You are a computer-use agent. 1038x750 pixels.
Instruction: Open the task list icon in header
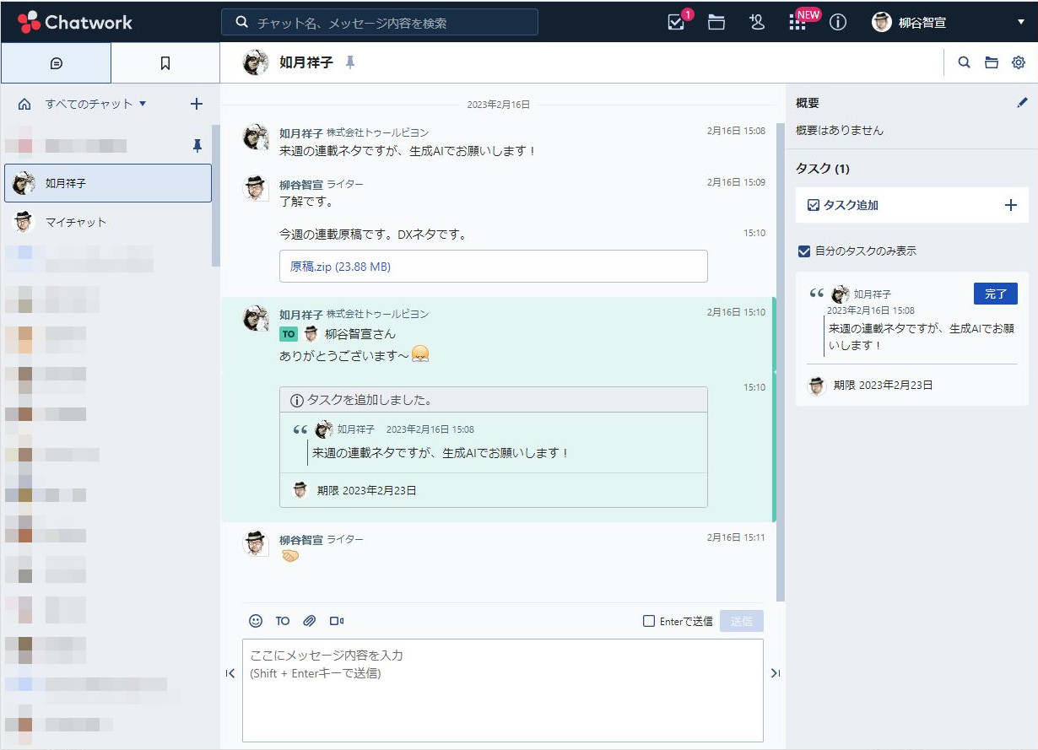[x=676, y=23]
